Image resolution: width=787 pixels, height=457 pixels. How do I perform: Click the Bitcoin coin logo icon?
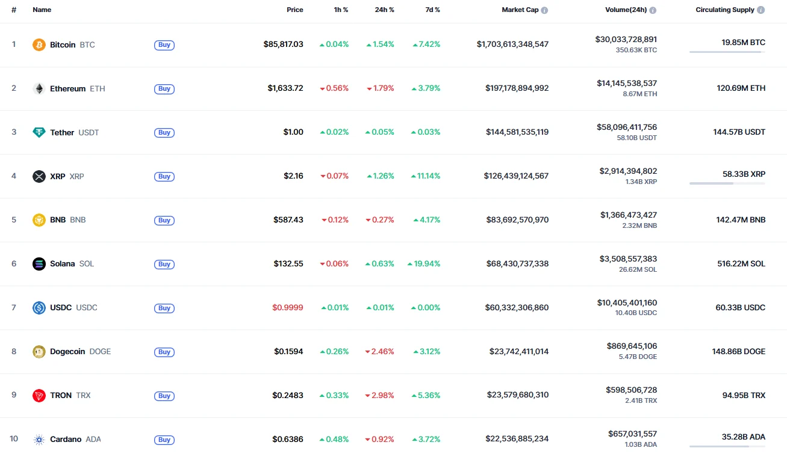pyautogui.click(x=39, y=44)
